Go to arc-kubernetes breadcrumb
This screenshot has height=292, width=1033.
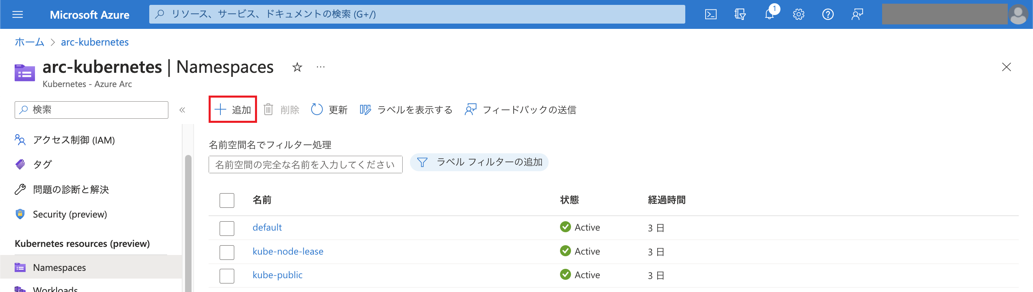coord(95,42)
